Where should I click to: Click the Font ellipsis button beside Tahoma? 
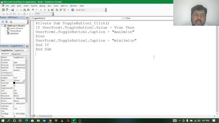coord(24,81)
